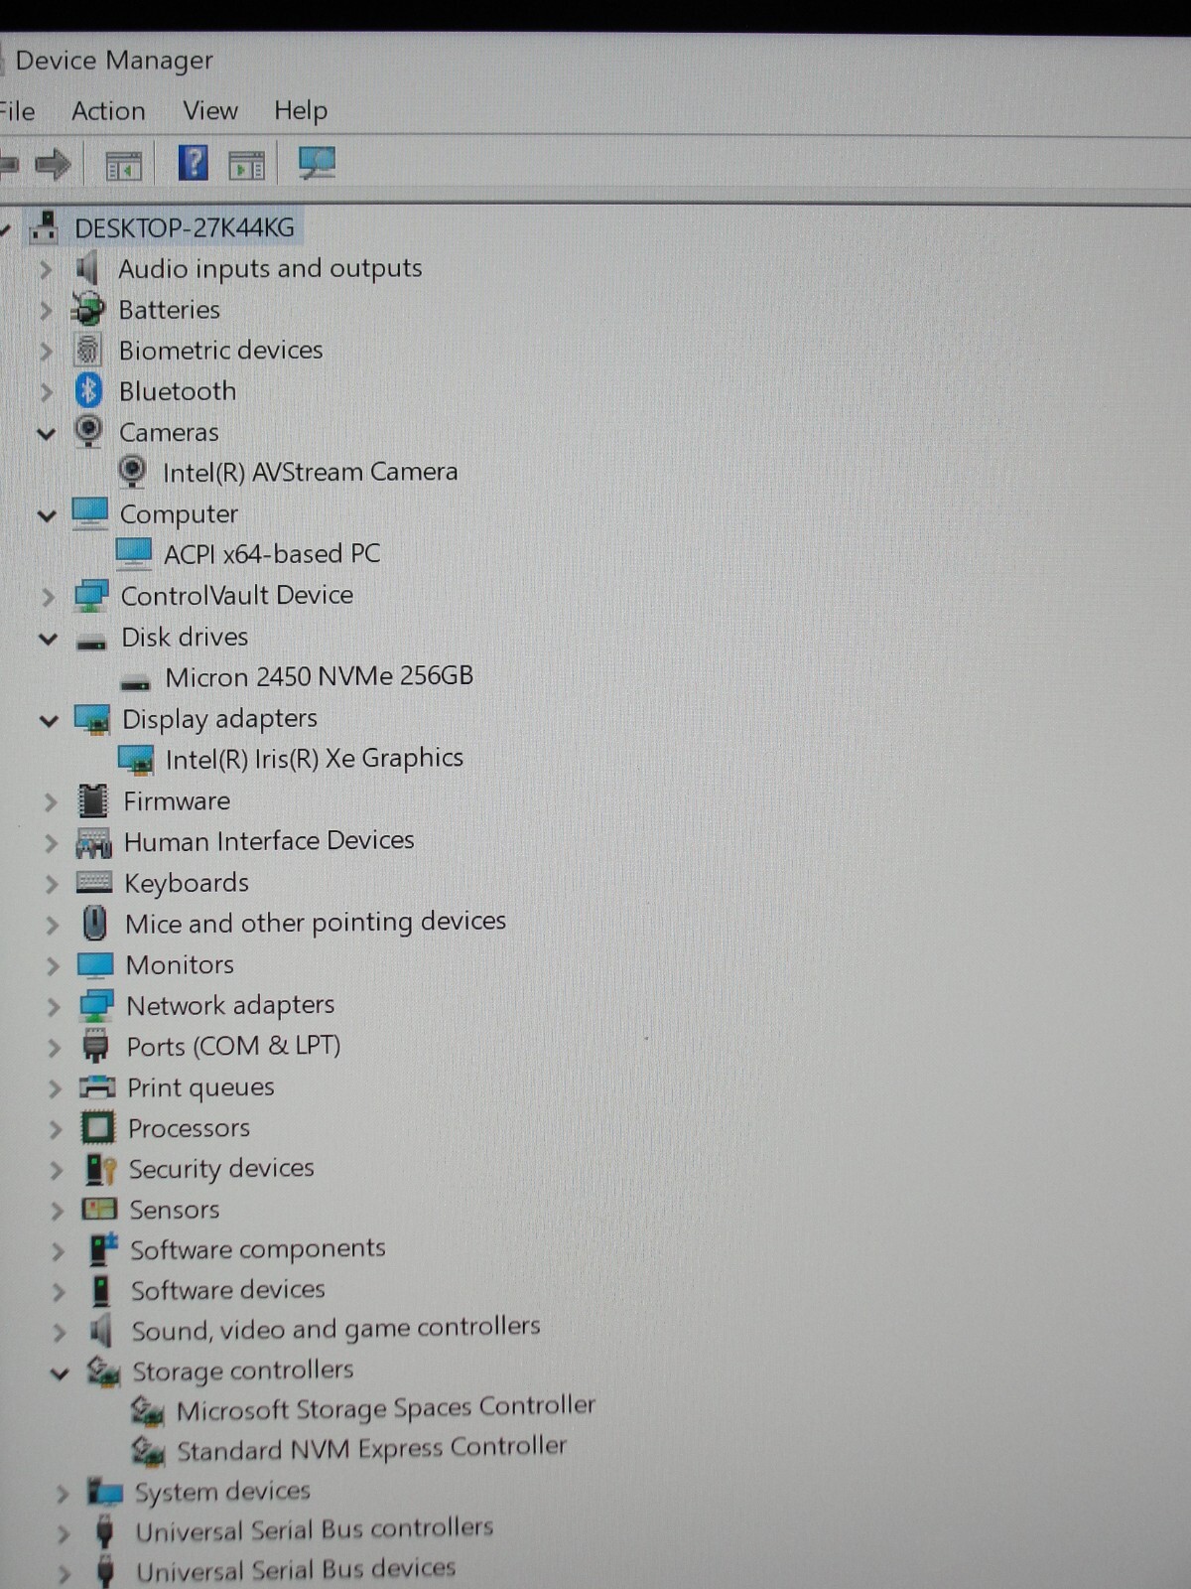The height and width of the screenshot is (1589, 1191).
Task: Collapse the Disk drives category
Action: tap(48, 639)
